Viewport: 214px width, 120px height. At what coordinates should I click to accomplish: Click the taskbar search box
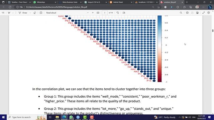point(27,117)
